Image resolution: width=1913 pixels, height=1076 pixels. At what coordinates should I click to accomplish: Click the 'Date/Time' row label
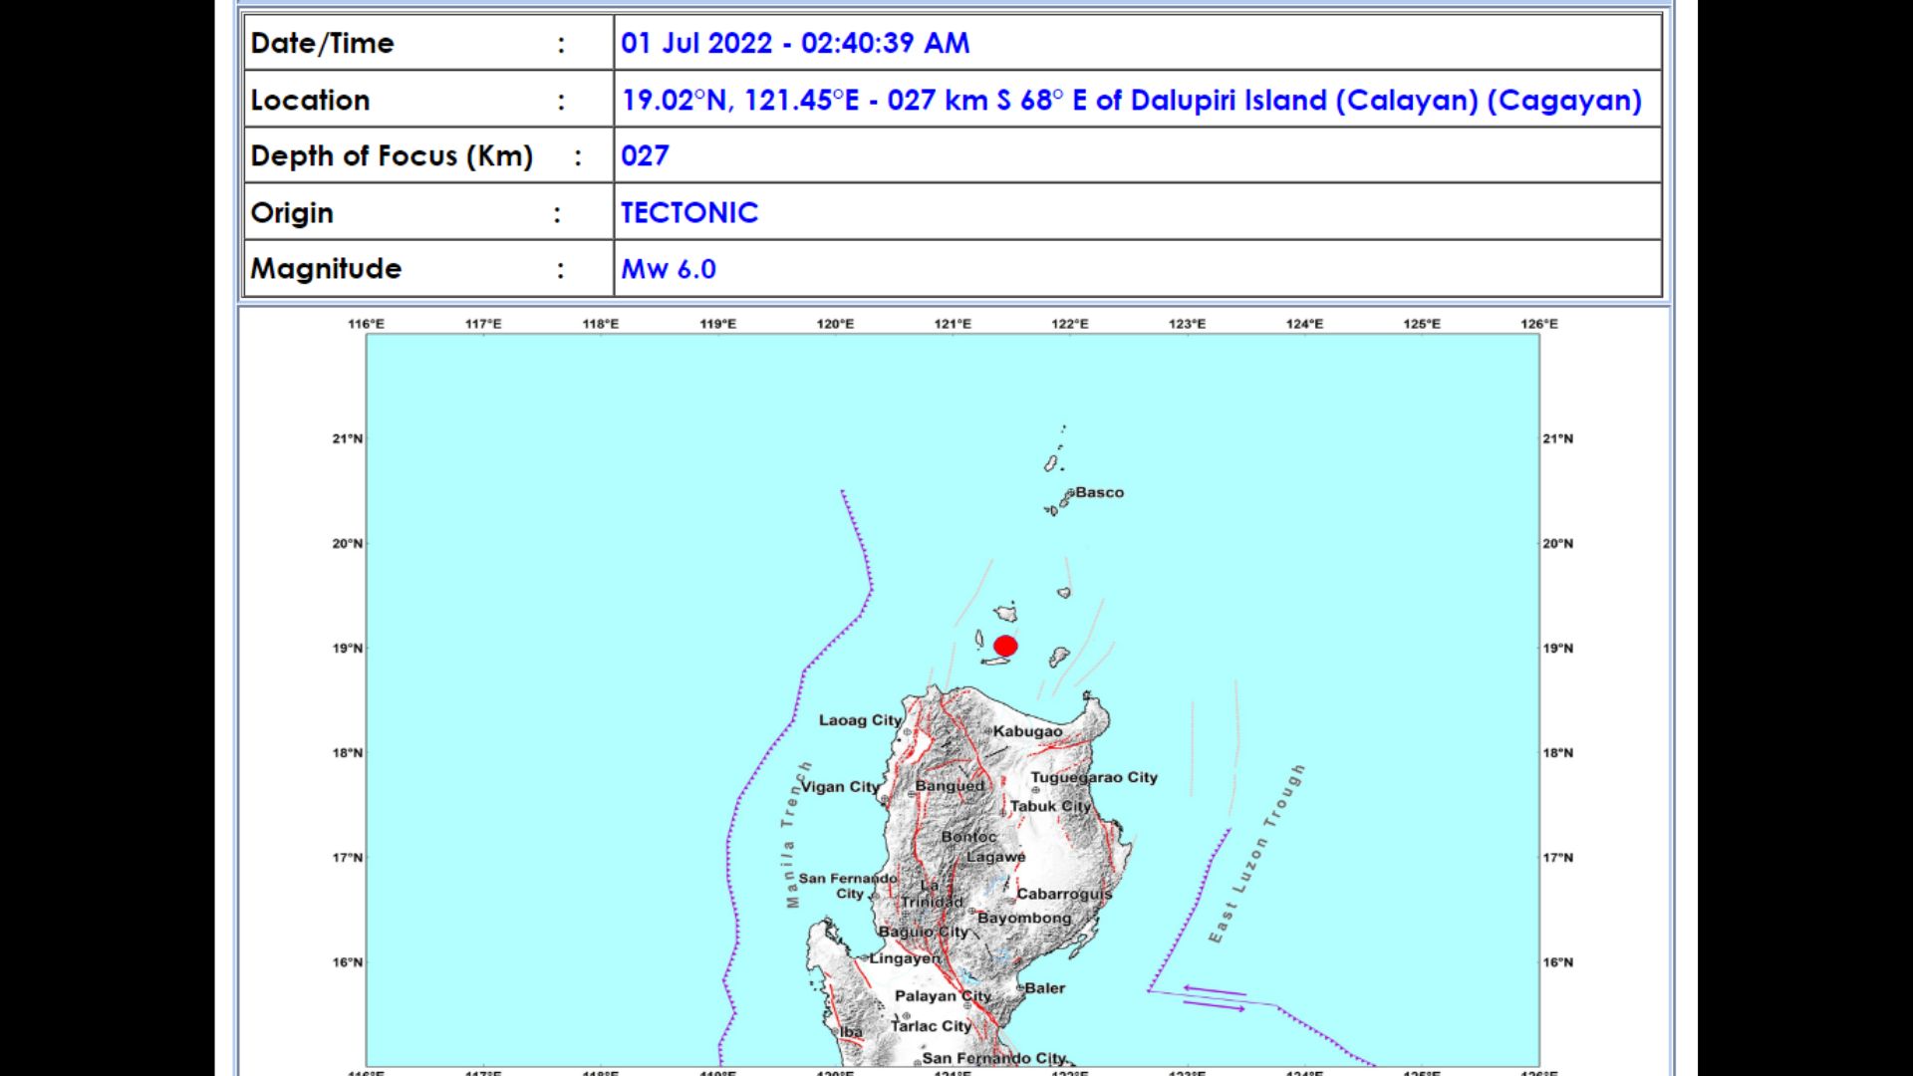[322, 43]
